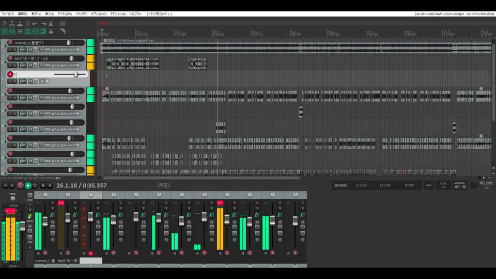Click the Undo arrow in the toolbar
496x279 pixels.
tap(35, 24)
